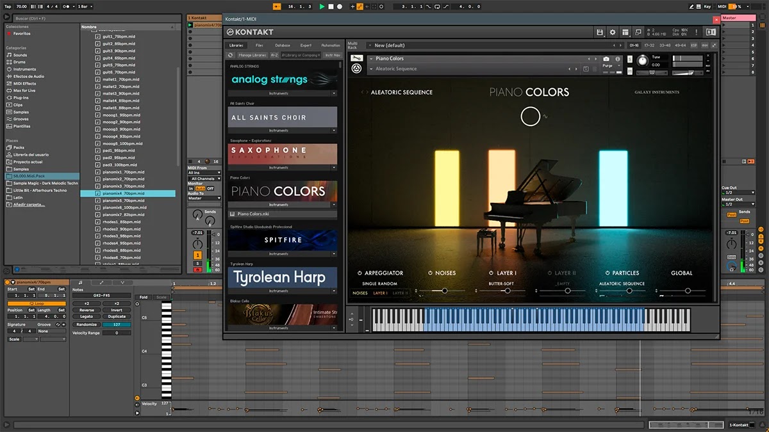Screen dimensions: 769x432
Task: Open MIDI From All Ins dropdown
Action: [204, 173]
